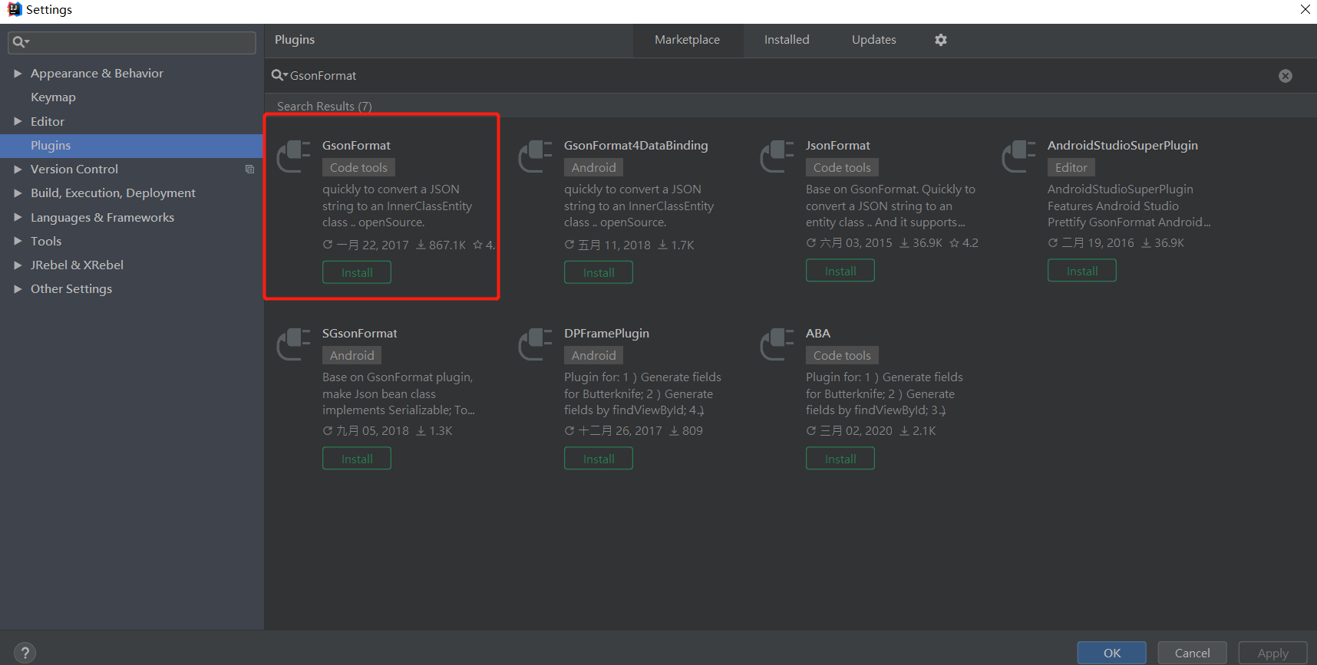1317x665 pixels.
Task: Install the DPFramePlugin plugin
Action: 599,459
